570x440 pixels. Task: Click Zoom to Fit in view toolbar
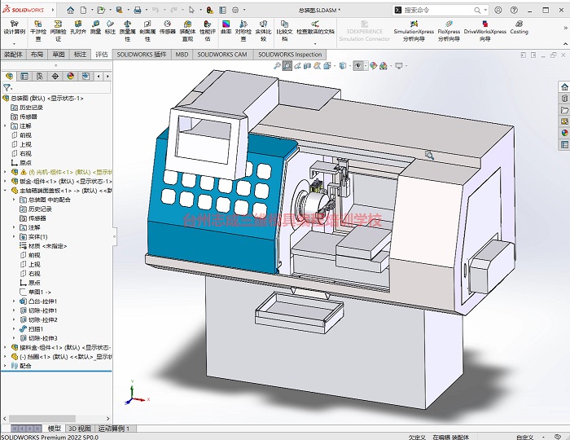[277, 66]
